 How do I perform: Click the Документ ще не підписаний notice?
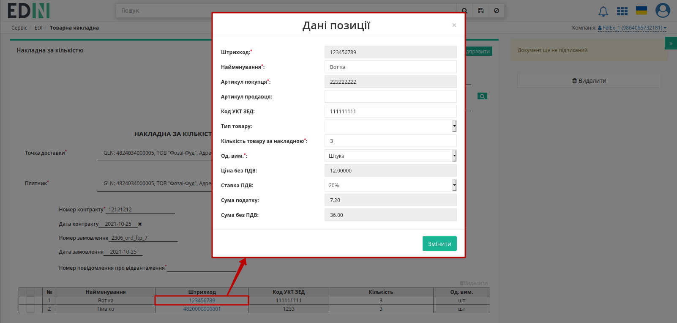[589, 50]
